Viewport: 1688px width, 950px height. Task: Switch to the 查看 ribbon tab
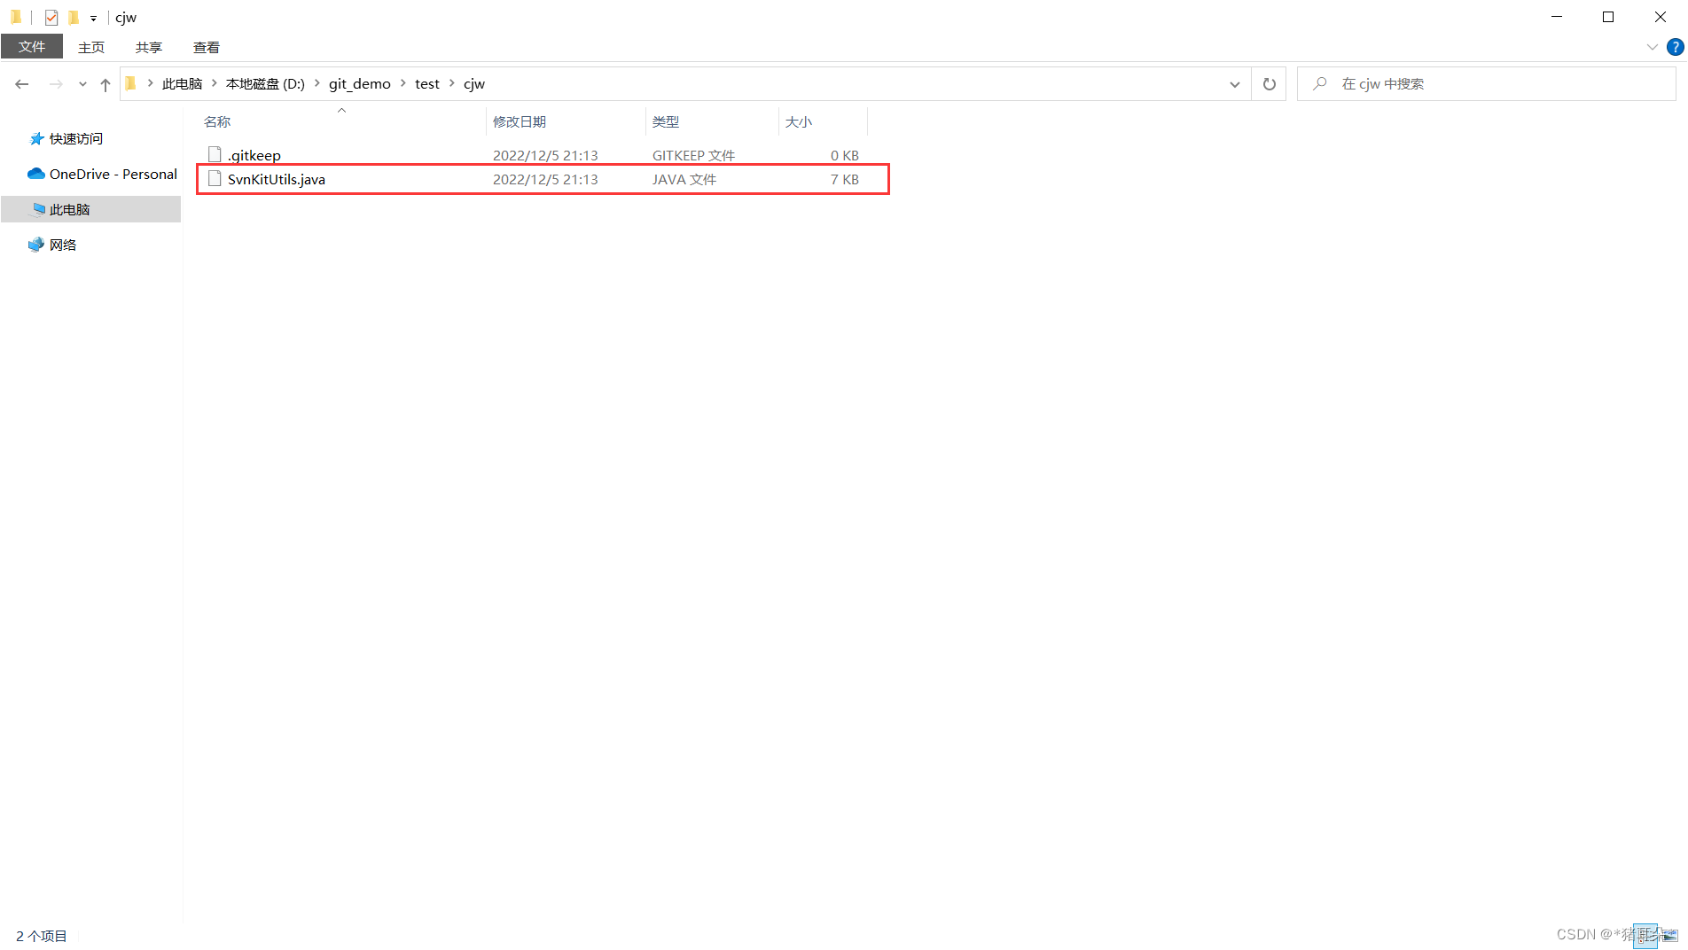(x=206, y=47)
